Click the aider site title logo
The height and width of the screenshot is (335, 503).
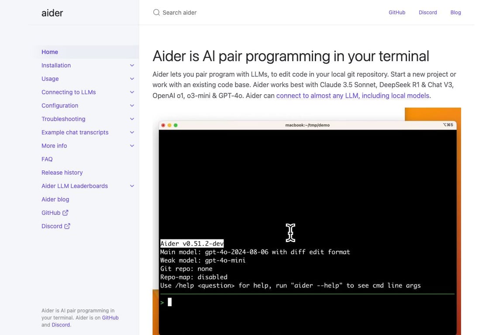[52, 13]
